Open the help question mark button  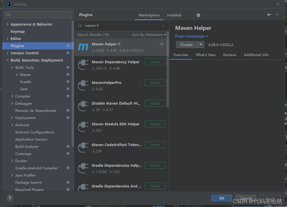pyautogui.click(x=10, y=198)
